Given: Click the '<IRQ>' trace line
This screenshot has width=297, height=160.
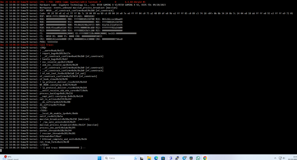Looking at the screenshot, I should (x=23, y=48).
